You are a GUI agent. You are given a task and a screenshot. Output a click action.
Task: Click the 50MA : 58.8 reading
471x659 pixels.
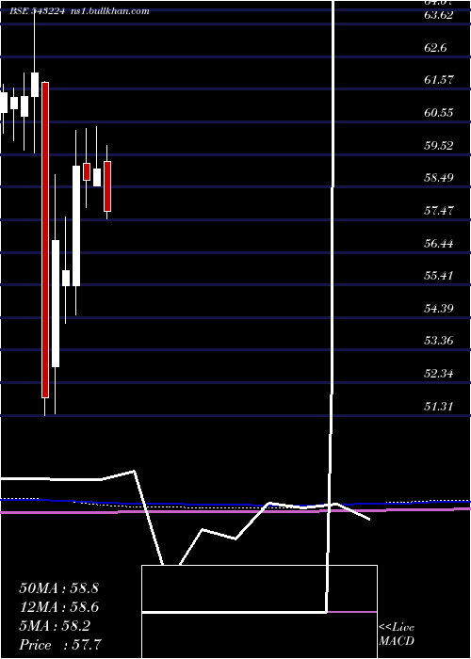[58, 588]
